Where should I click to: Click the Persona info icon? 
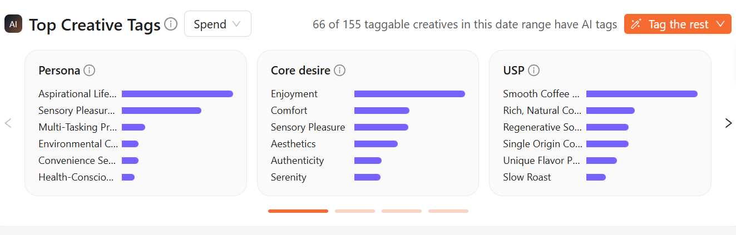click(89, 71)
